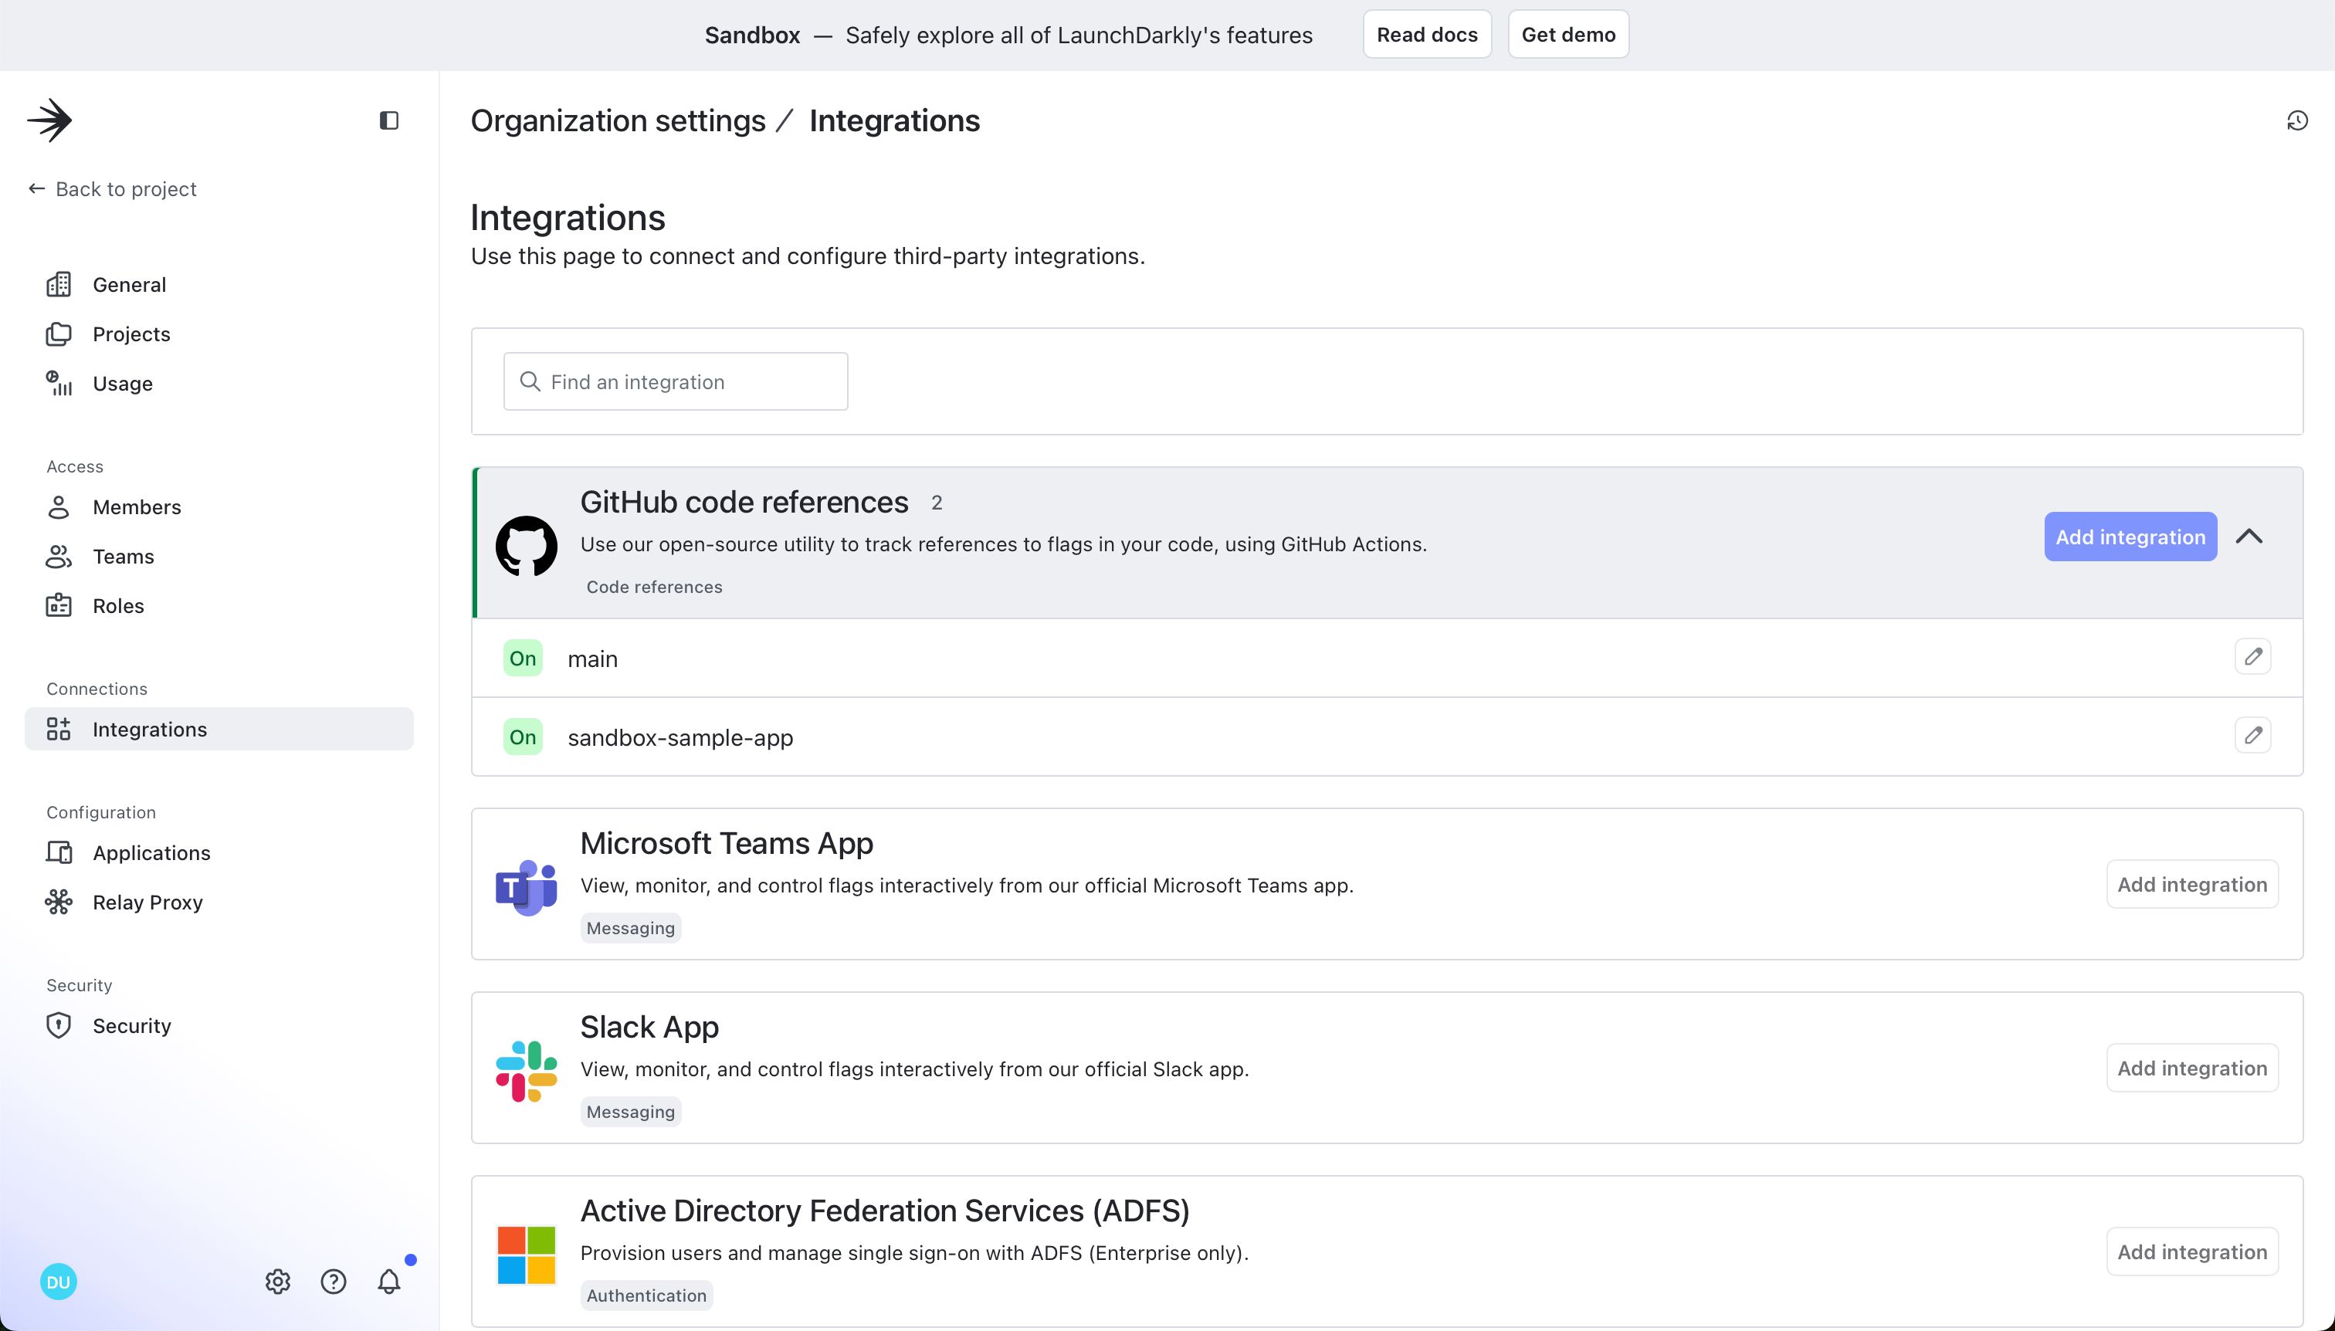Click the Security shield icon

[x=59, y=1024]
